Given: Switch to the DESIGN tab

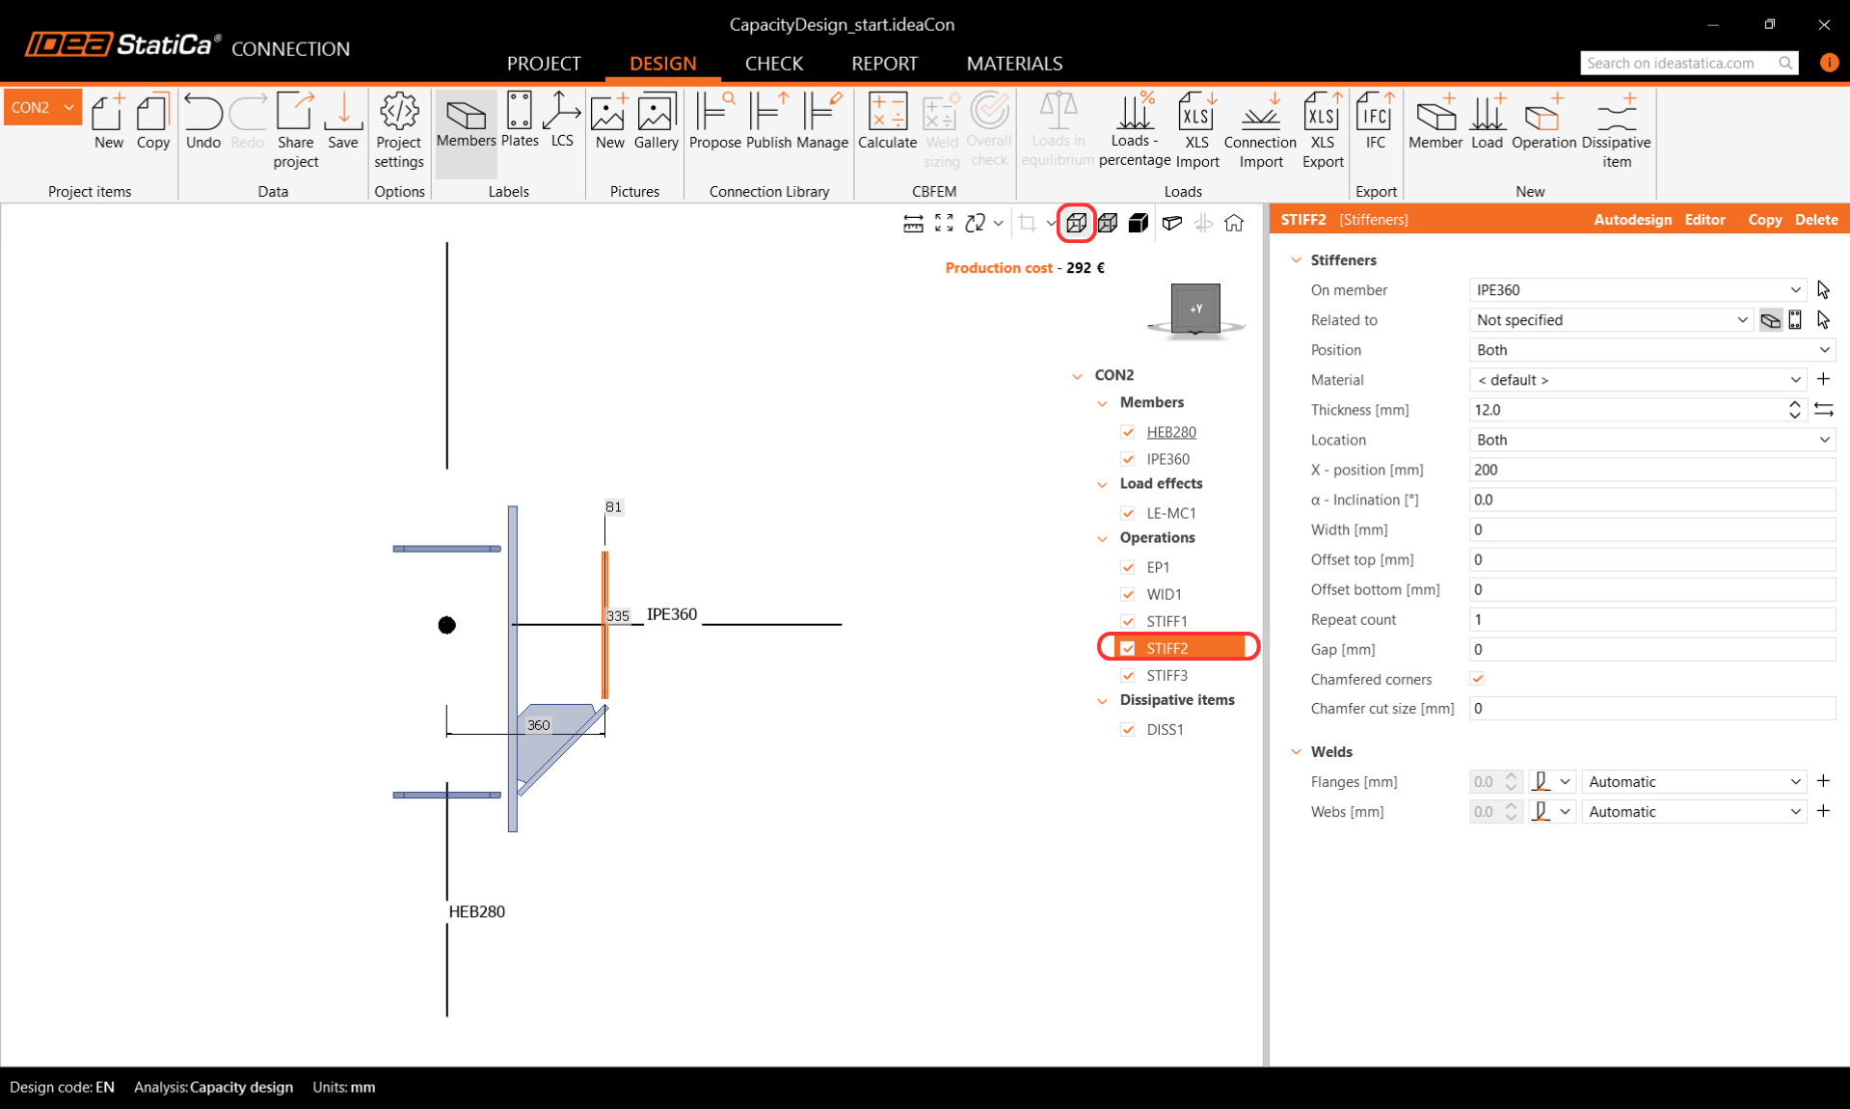Looking at the screenshot, I should point(662,64).
